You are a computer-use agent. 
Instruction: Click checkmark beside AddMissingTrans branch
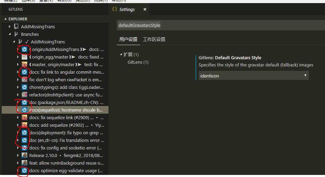click(x=27, y=42)
